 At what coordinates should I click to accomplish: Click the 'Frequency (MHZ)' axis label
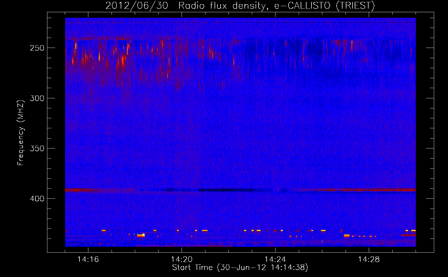pos(21,133)
